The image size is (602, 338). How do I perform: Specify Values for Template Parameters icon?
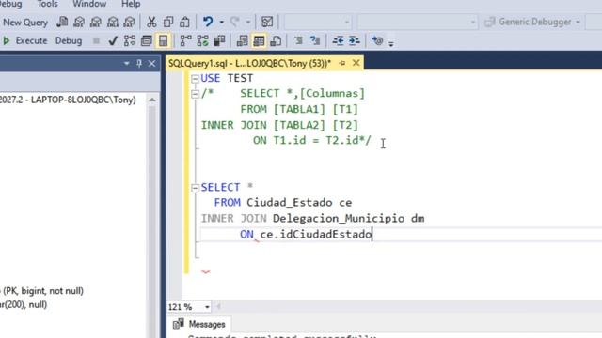[x=377, y=40]
